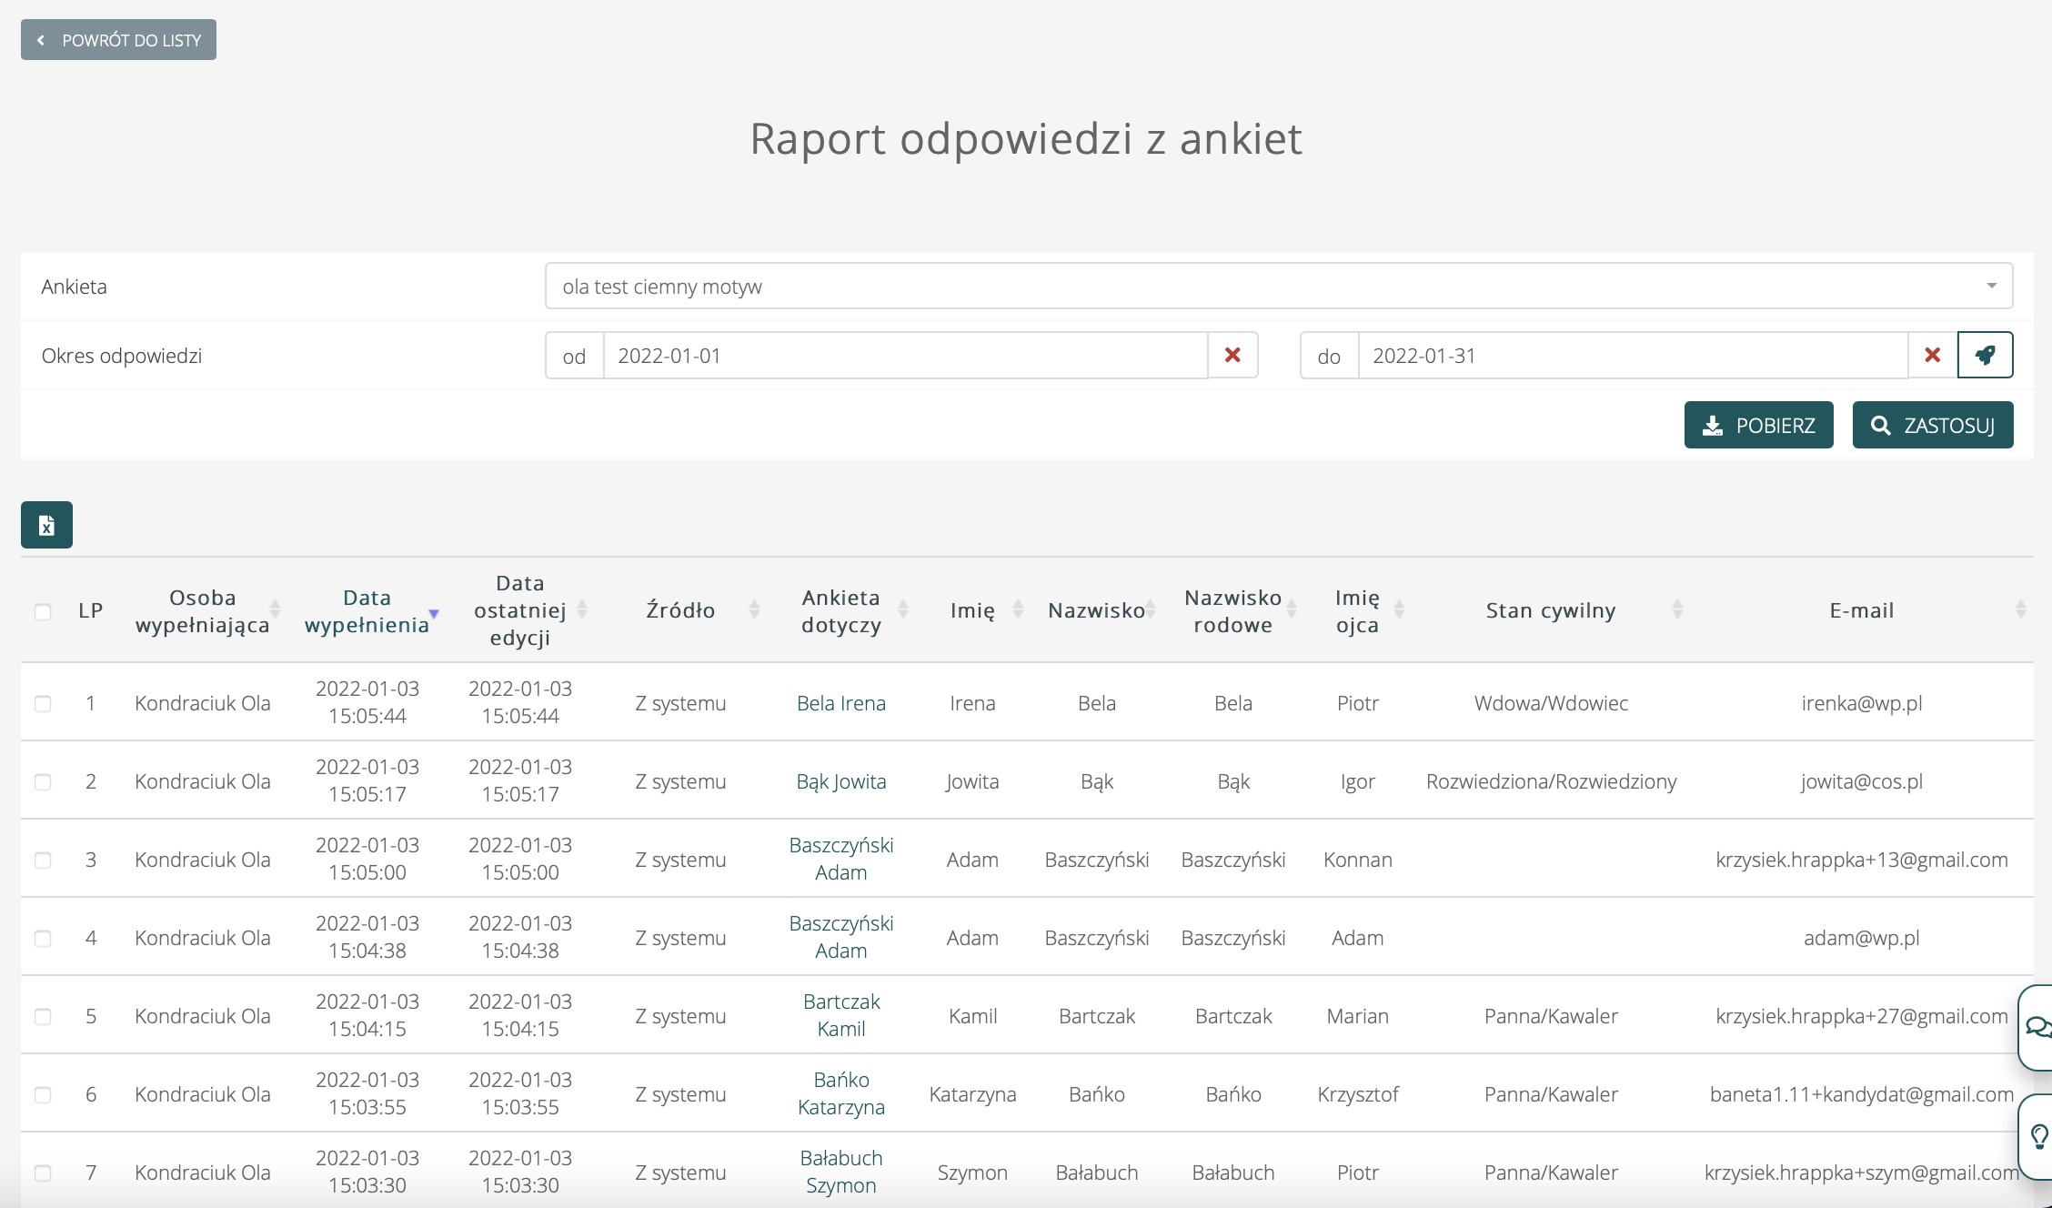This screenshot has height=1208, width=2052.
Task: Sort by Nazwisko rodowe column header
Action: tap(1232, 610)
